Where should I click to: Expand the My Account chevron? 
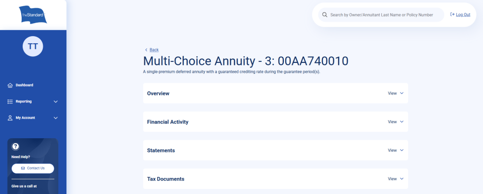tap(56, 118)
